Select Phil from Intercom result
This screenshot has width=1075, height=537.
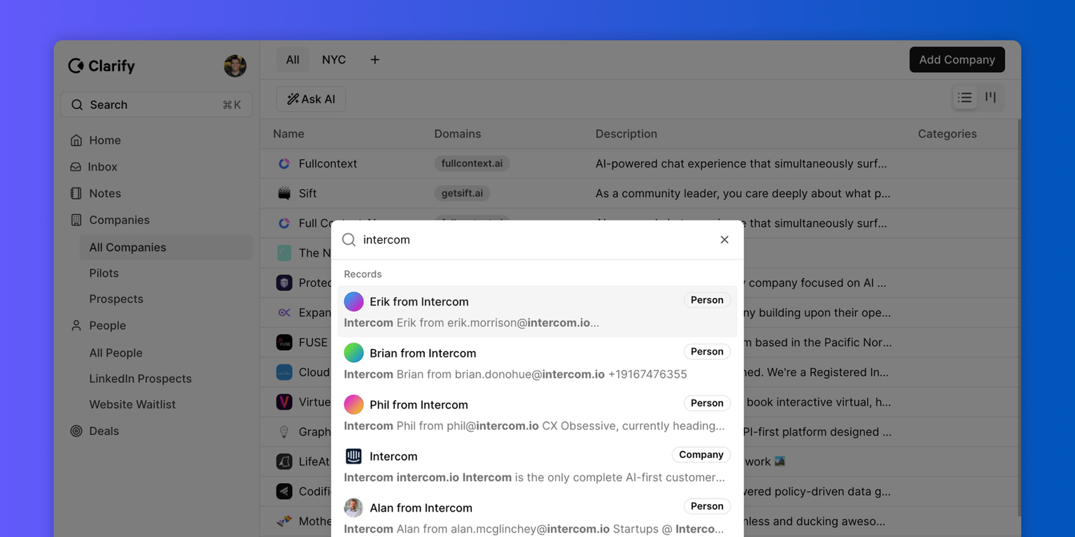click(537, 415)
